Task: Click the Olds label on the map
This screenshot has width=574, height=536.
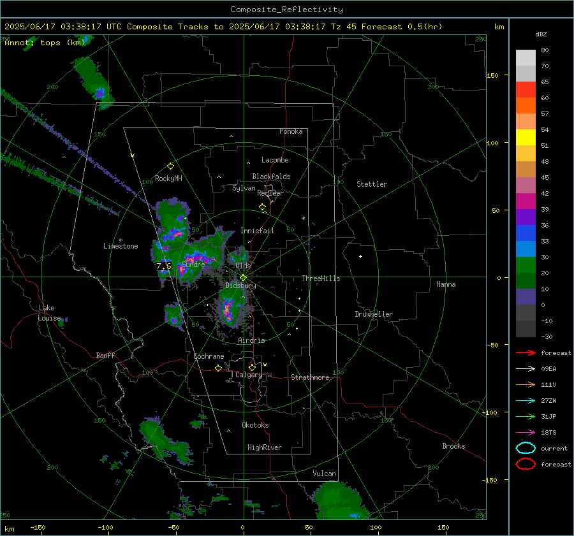Action: (x=243, y=266)
